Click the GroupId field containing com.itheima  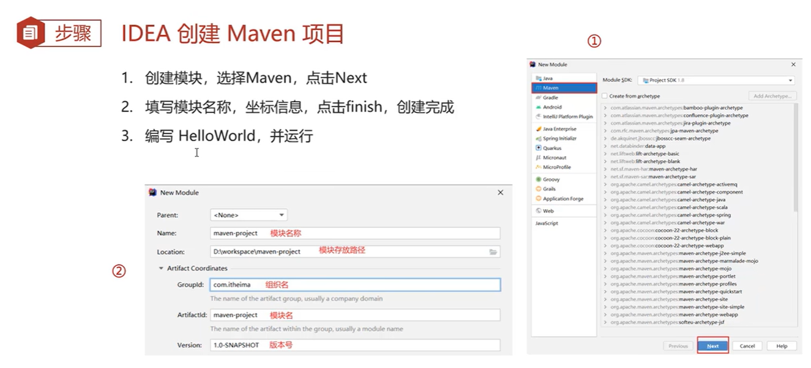[x=355, y=285]
